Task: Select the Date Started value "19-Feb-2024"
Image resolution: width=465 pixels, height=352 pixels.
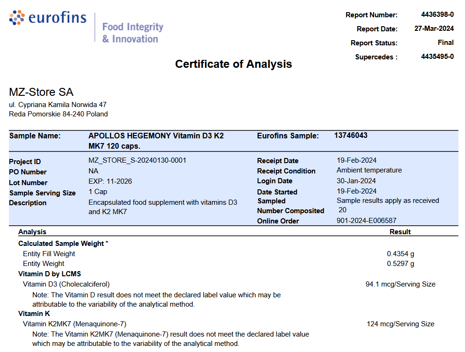Action: [x=356, y=191]
